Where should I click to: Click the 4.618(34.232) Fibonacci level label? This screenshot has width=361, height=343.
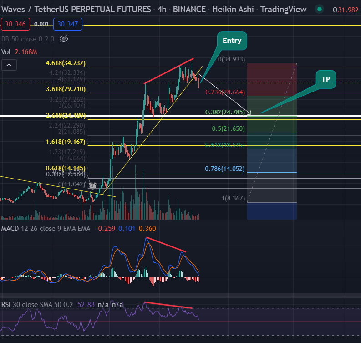[66, 63]
